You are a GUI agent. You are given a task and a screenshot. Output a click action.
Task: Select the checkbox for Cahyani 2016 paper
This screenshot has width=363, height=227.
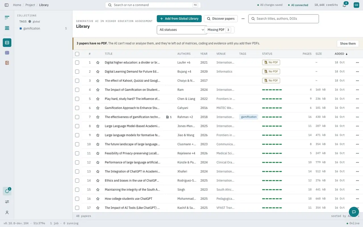tap(77, 108)
